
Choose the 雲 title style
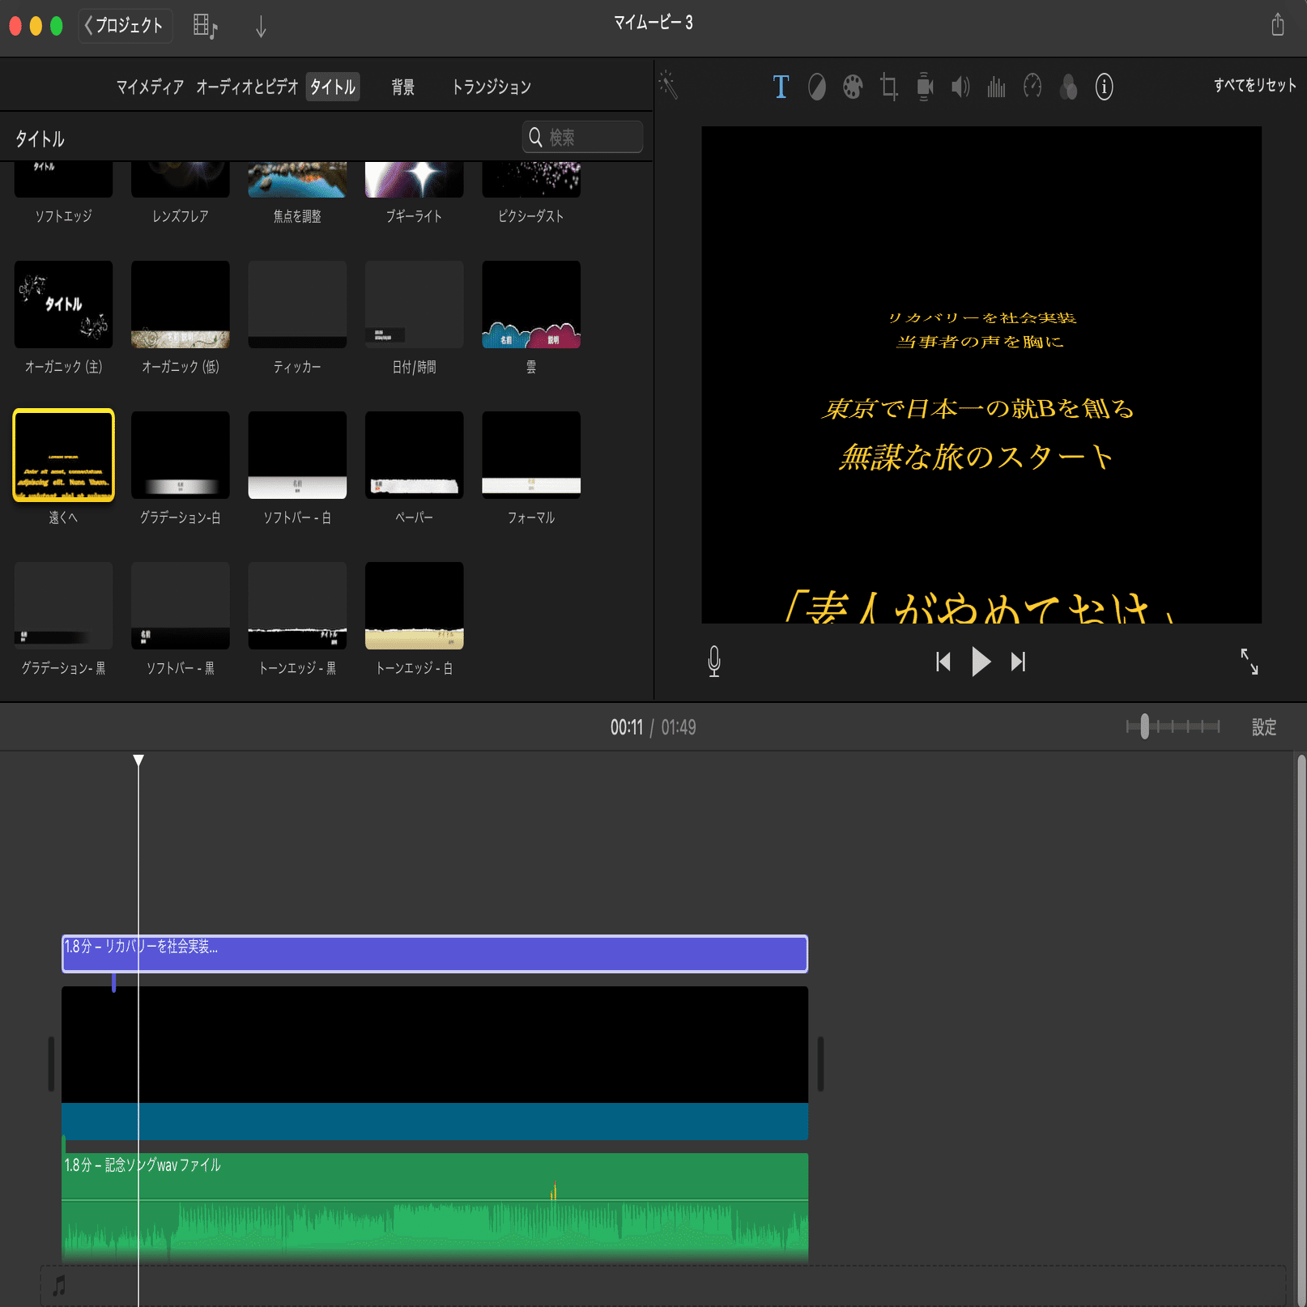[x=531, y=304]
